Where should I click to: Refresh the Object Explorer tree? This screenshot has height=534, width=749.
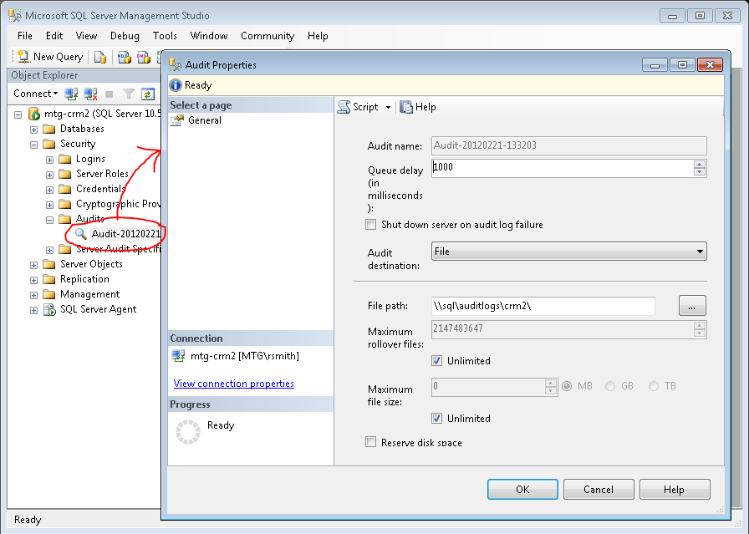coord(150,94)
